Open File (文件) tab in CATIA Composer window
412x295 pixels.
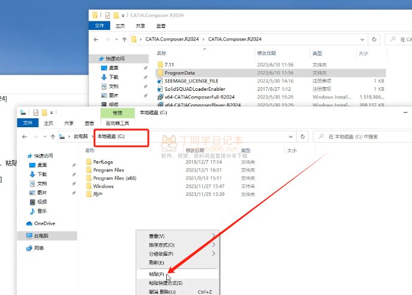click(x=99, y=26)
